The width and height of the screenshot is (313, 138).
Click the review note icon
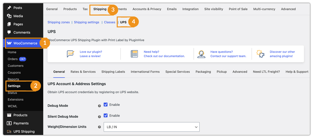[71, 54]
